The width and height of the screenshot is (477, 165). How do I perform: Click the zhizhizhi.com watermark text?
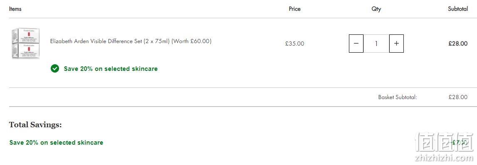tap(444, 158)
